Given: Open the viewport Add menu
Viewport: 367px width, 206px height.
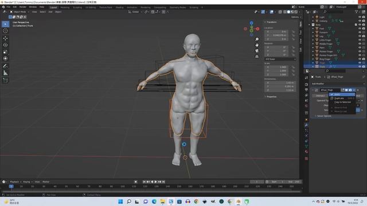Looking at the screenshot, I should [50, 11].
